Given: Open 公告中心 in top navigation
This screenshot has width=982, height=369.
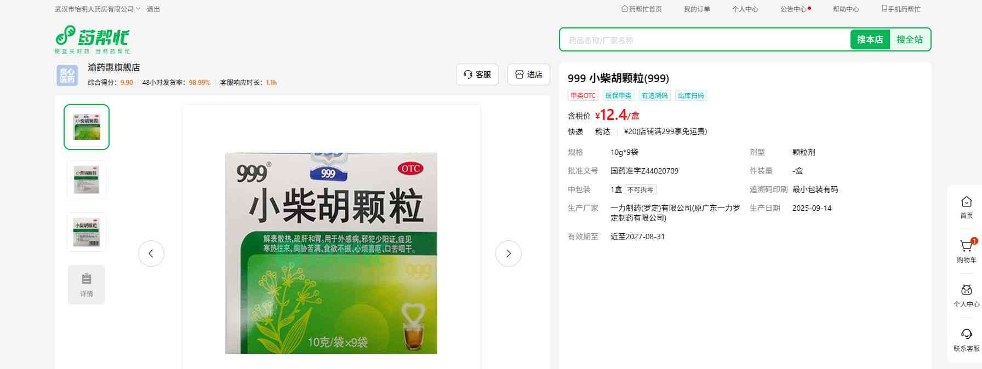Looking at the screenshot, I should coord(793,9).
